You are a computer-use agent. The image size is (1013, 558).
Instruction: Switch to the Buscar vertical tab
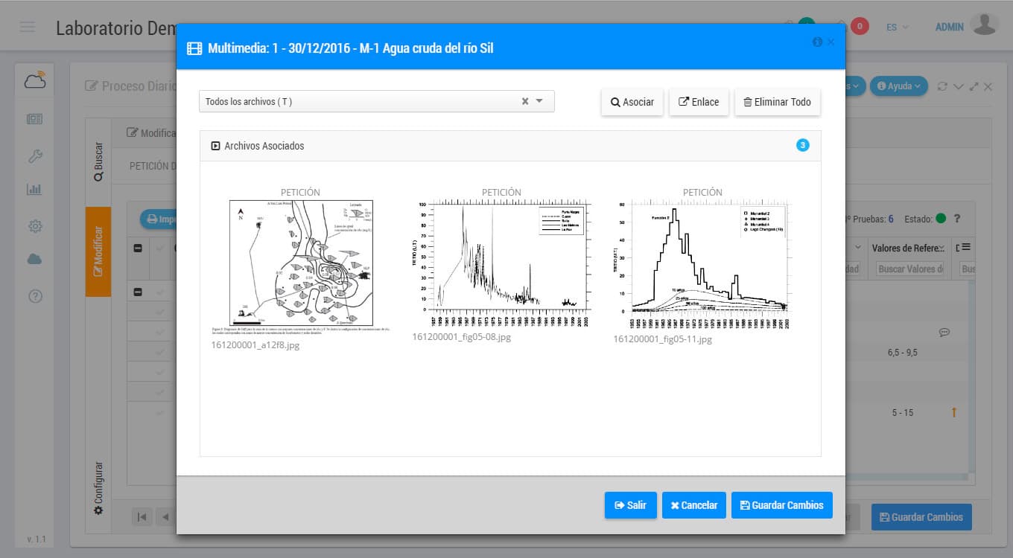[98, 162]
